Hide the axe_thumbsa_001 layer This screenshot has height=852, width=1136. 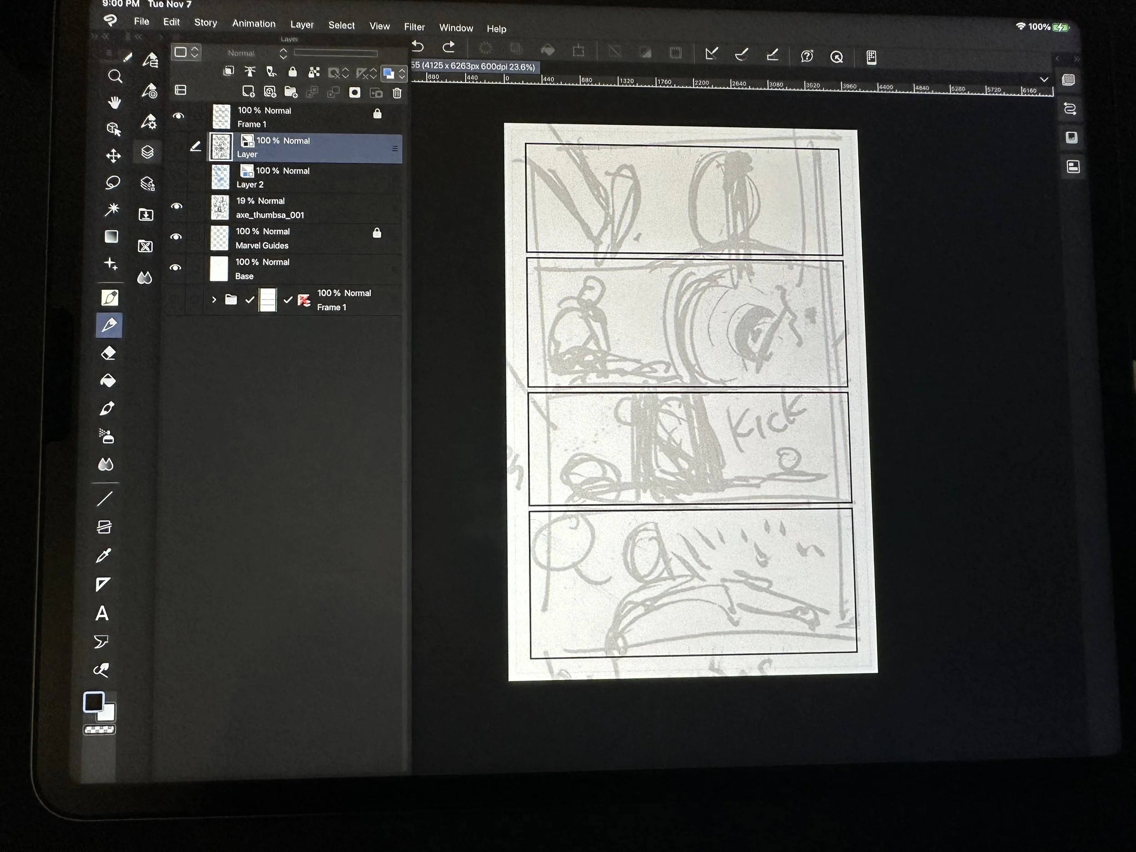(x=177, y=206)
